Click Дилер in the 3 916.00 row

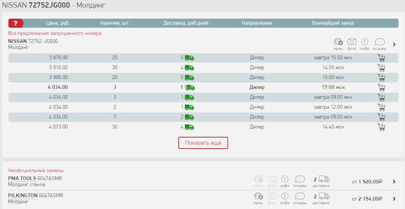(x=257, y=67)
